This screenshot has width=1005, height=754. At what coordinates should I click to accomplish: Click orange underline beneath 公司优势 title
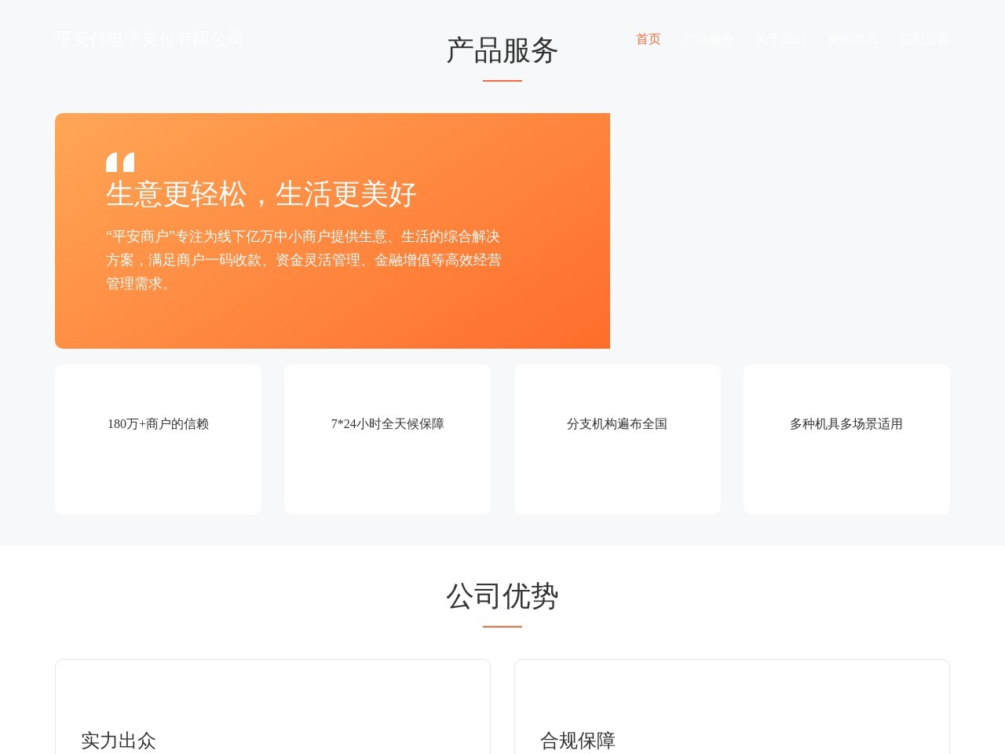click(502, 626)
